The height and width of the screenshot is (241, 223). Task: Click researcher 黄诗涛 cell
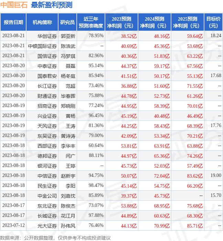point(68,136)
